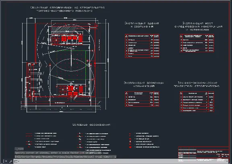Choose the All zoom option
This screenshot has height=164, width=232.
coord(18,157)
